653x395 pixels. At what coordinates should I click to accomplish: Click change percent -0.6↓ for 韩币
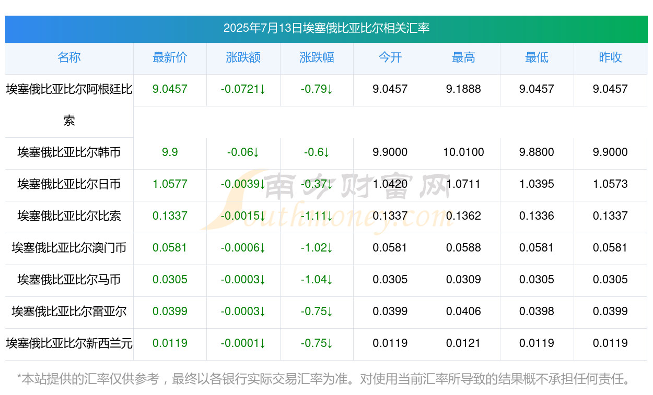coord(317,152)
